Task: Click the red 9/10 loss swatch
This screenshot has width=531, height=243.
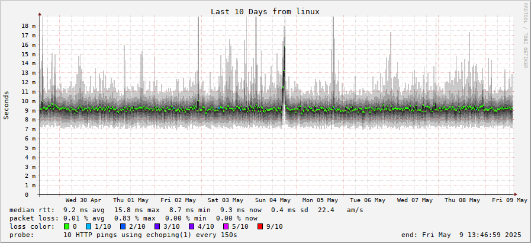Action: click(x=260, y=226)
